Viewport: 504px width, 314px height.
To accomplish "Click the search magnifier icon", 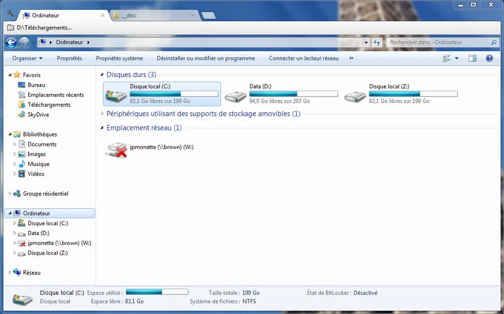I will 494,42.
